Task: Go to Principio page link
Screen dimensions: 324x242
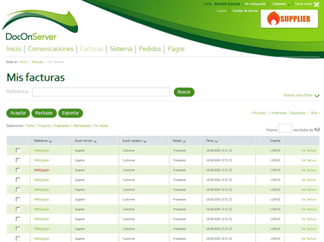Action: click(x=258, y=113)
